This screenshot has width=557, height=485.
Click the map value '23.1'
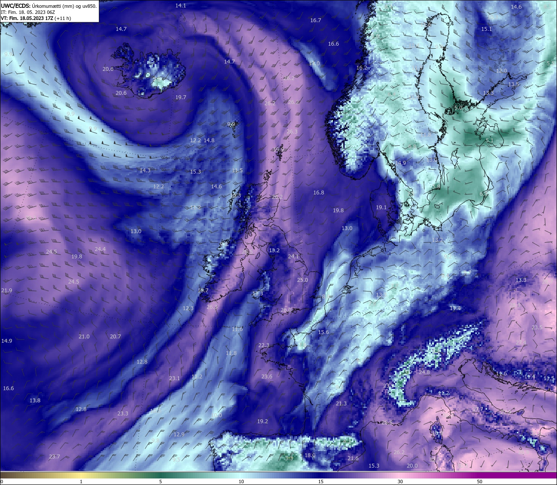tap(174, 378)
